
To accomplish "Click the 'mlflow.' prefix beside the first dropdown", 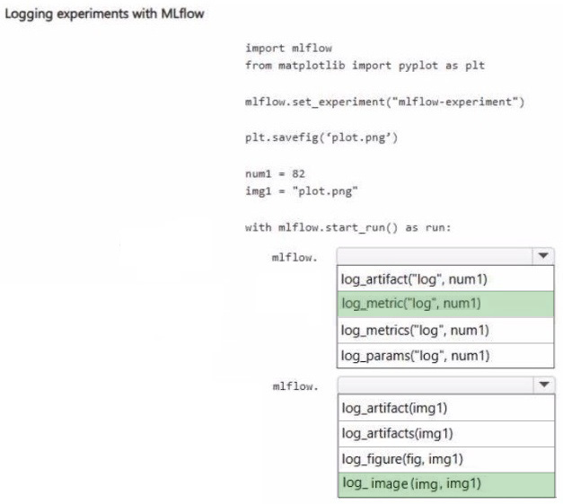I will 295,257.
